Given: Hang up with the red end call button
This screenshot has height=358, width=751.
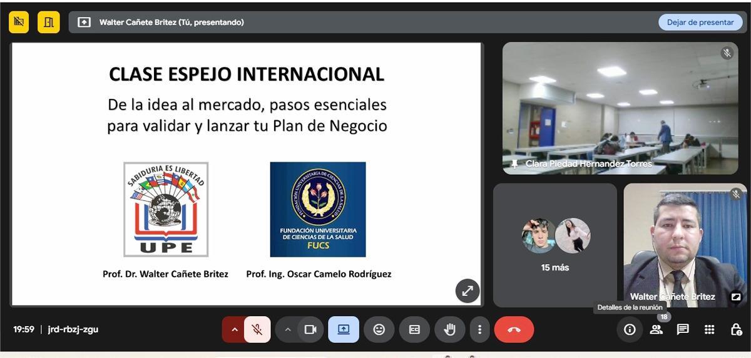Looking at the screenshot, I should (x=514, y=330).
